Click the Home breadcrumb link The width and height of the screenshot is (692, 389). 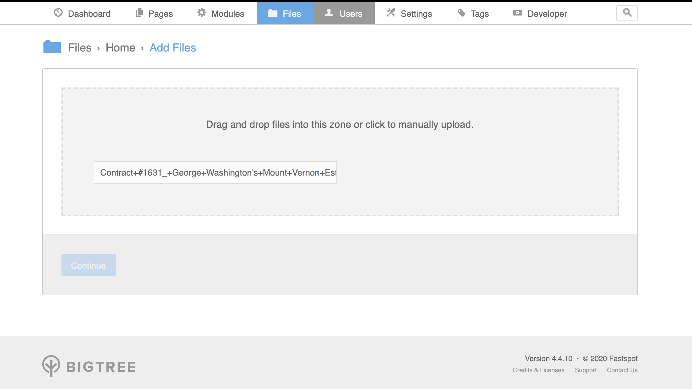coord(120,48)
